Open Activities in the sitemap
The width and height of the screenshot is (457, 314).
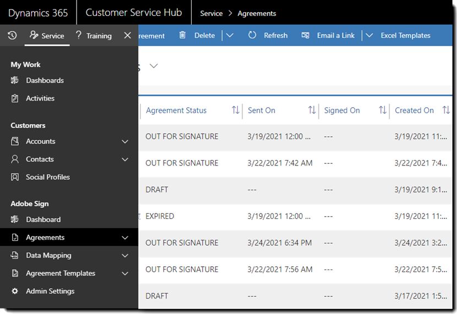69,98
